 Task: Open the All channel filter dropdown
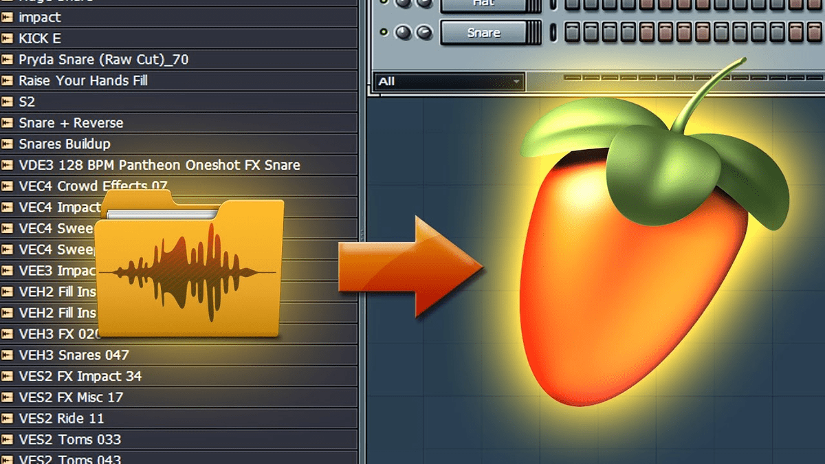tap(450, 82)
